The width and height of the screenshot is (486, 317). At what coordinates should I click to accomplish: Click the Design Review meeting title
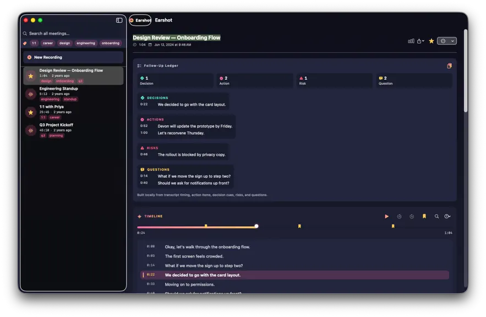pos(176,38)
